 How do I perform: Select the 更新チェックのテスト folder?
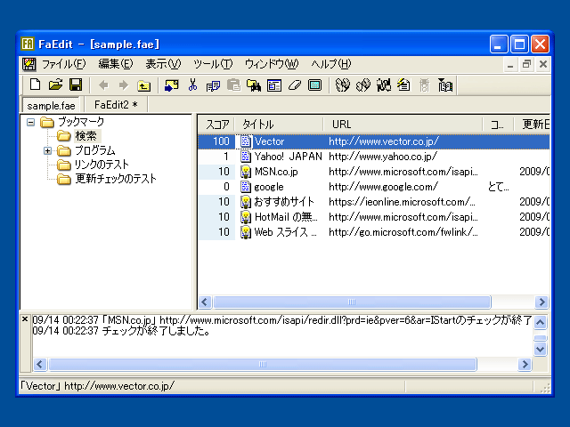point(116,179)
